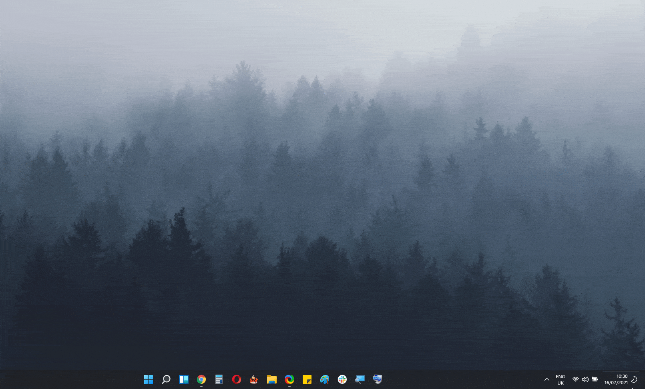Viewport: 645px width, 389px height.
Task: Open Slack from the taskbar
Action: (x=342, y=379)
